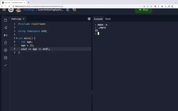Open the Database sidebar icon
Screen dimensions: 178x111
tap(6, 58)
